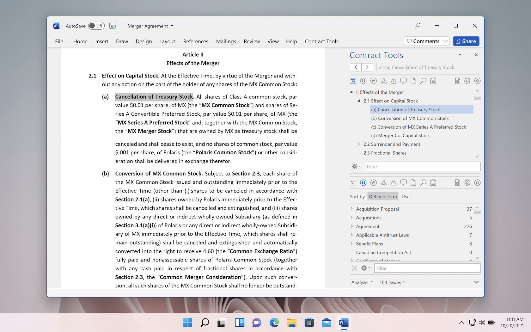The height and width of the screenshot is (332, 531).
Task: Click related documents icon in lower toolbar
Action: pos(413,182)
